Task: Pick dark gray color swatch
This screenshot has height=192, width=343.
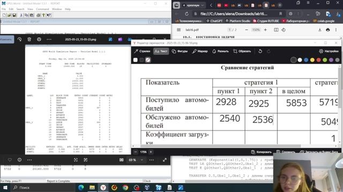Action: (294, 60)
